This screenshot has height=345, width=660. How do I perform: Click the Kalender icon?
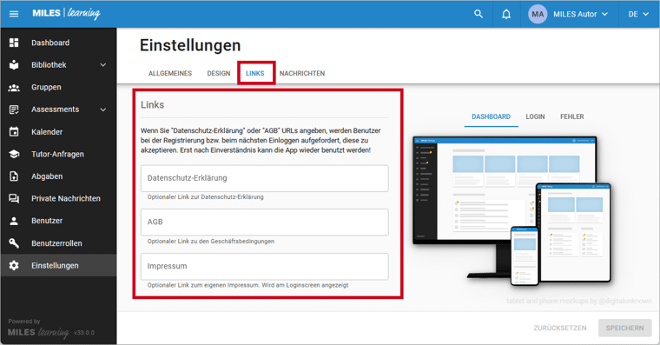[x=14, y=132]
